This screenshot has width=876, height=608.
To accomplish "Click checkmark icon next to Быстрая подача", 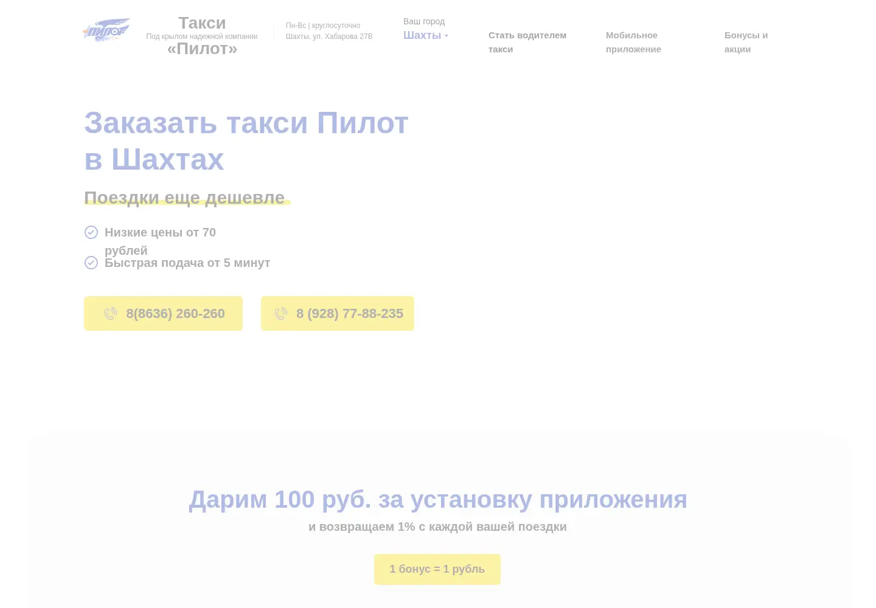I will pos(91,263).
